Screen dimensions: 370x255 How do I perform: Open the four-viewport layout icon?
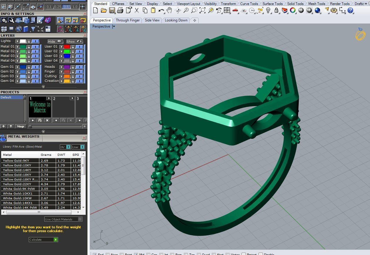pos(227,11)
